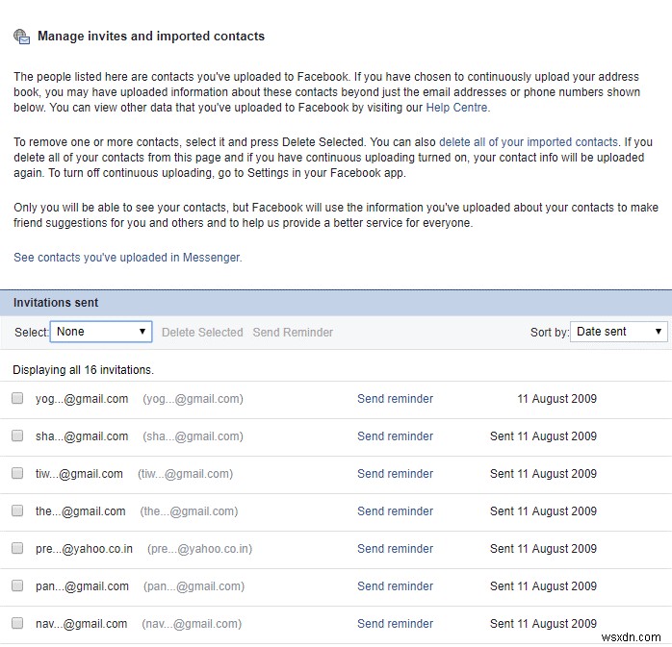Expand the Sort by Date sent dropdown
The image size is (672, 647).
point(619,332)
